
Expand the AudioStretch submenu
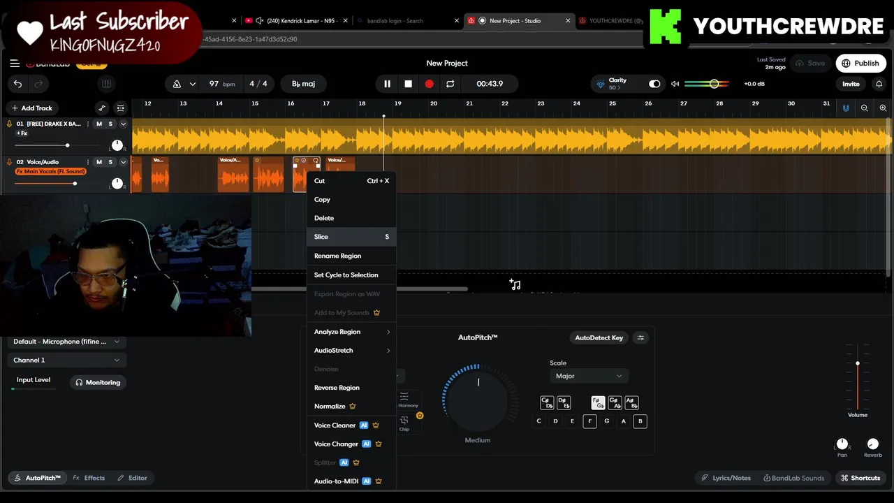click(351, 351)
